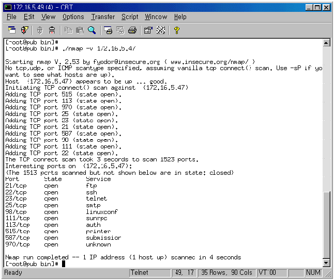Open the Transfer menu

(x=103, y=17)
